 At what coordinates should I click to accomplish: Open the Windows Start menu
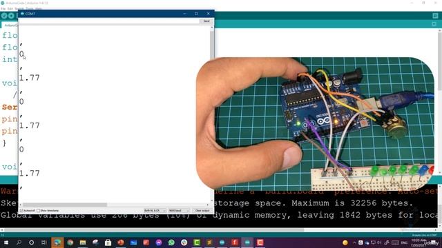6,242
